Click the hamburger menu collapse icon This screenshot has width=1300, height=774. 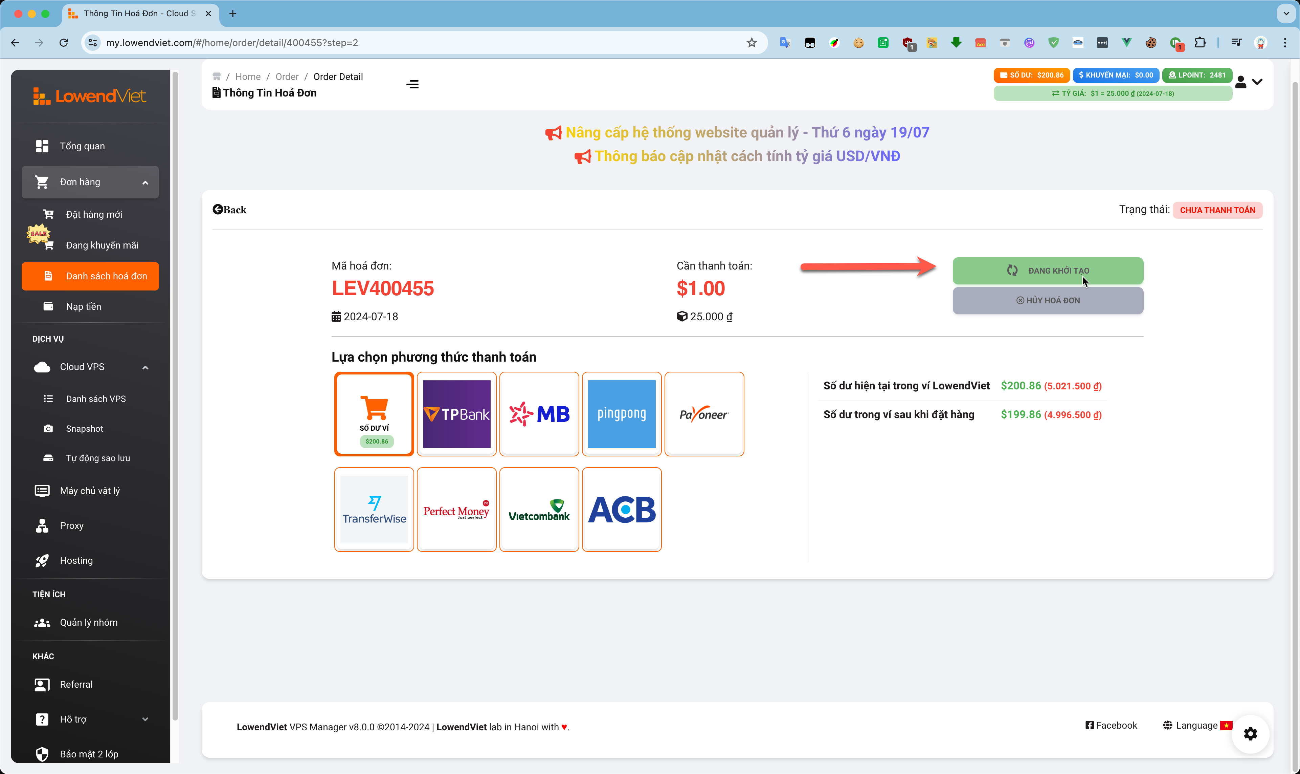(412, 85)
